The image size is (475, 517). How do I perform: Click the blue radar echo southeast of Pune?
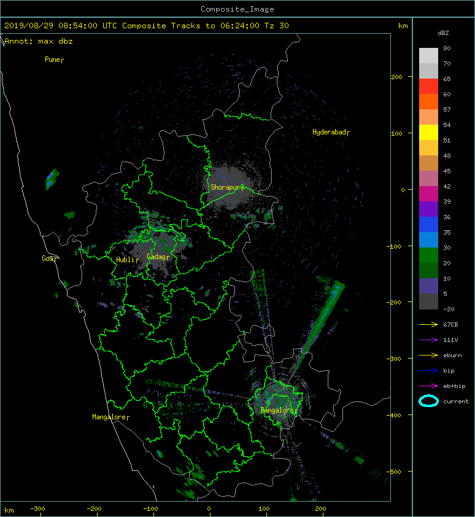(52, 179)
